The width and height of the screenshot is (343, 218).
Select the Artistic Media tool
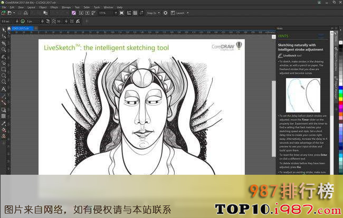pos(4,63)
